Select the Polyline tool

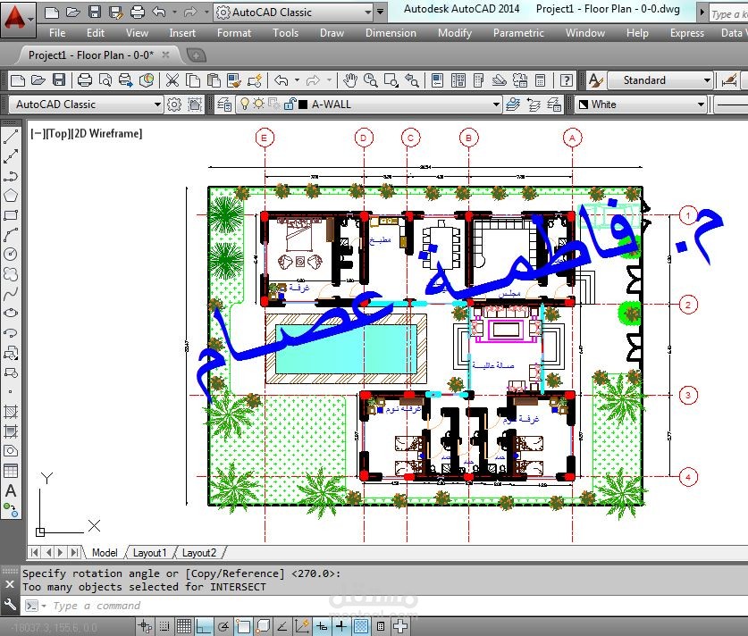[x=11, y=176]
